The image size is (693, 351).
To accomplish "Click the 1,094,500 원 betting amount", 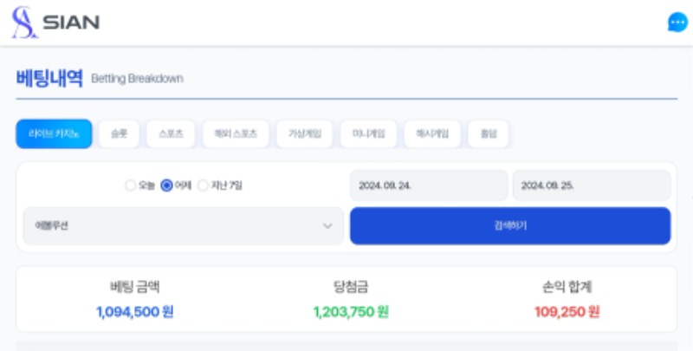I will tap(135, 312).
